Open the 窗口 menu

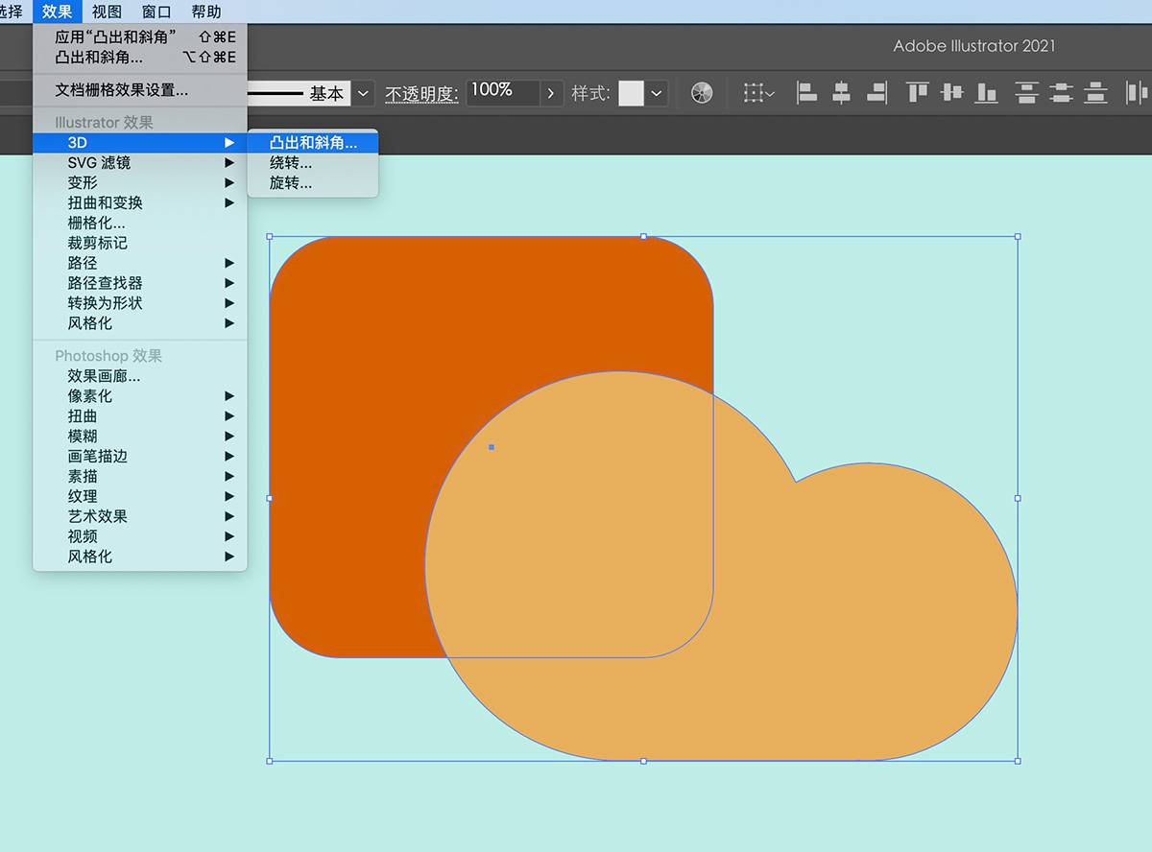tap(156, 12)
